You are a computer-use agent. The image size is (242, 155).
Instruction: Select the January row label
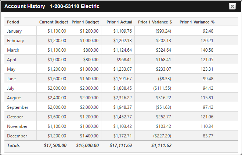[x=14, y=31]
